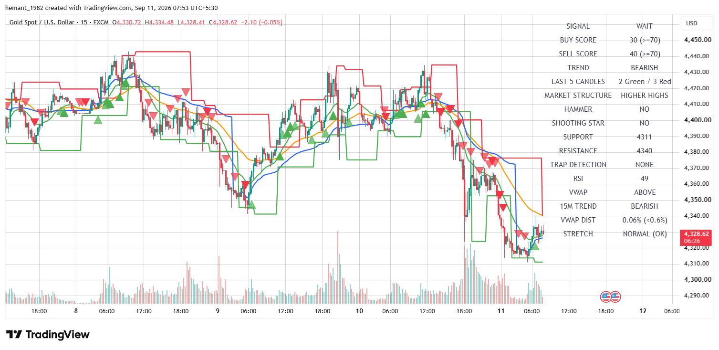Open the TradingView logo link

click(48, 335)
